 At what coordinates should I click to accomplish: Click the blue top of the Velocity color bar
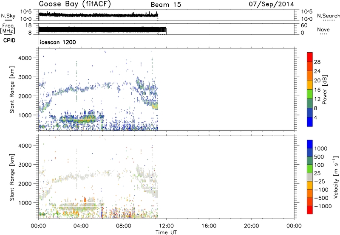click(310, 144)
